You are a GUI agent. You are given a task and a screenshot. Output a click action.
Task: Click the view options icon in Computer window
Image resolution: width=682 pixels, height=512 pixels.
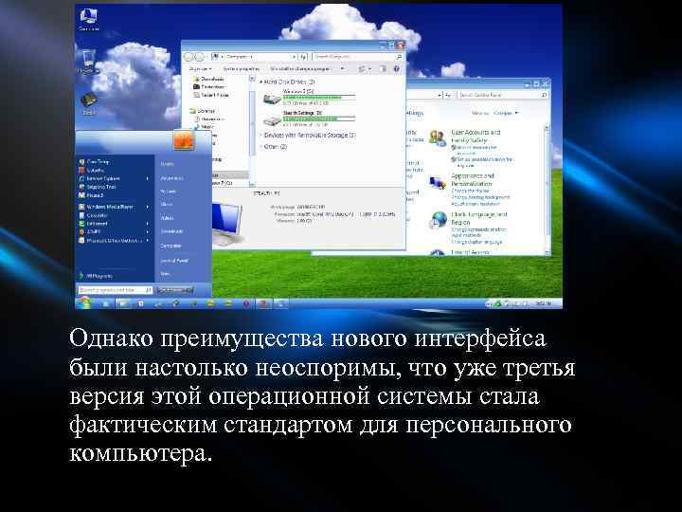(362, 69)
